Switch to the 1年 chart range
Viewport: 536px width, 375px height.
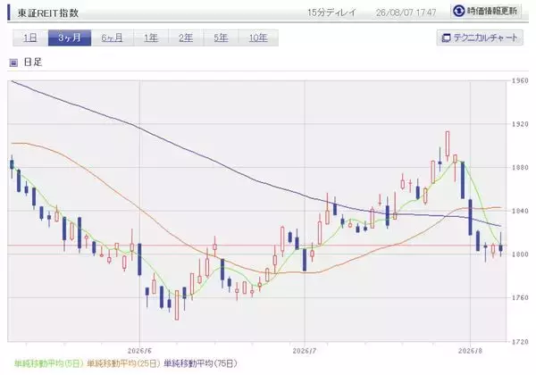(x=151, y=37)
